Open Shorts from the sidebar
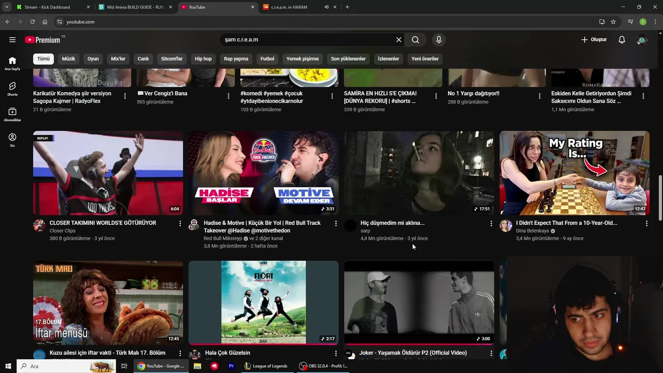Viewport: 663px width, 373px height. (12, 89)
